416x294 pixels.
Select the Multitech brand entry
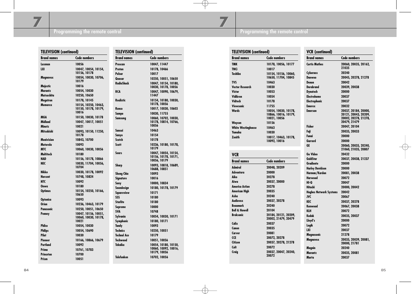tap(46, 154)
